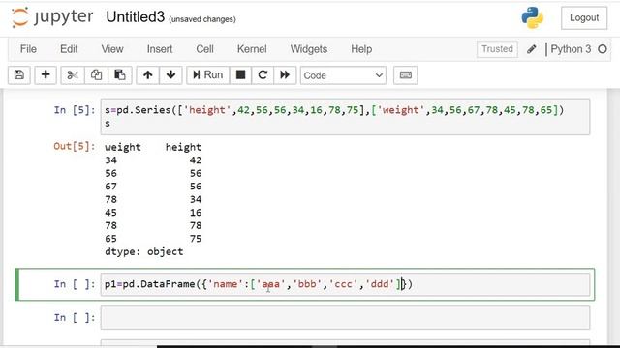Click the pencil edit mode icon
This screenshot has width=620, height=348.
click(x=532, y=49)
